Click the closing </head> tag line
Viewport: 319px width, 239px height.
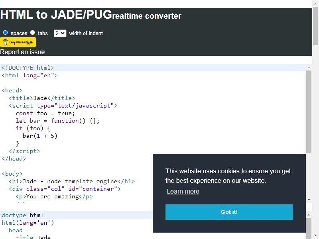tap(14, 159)
